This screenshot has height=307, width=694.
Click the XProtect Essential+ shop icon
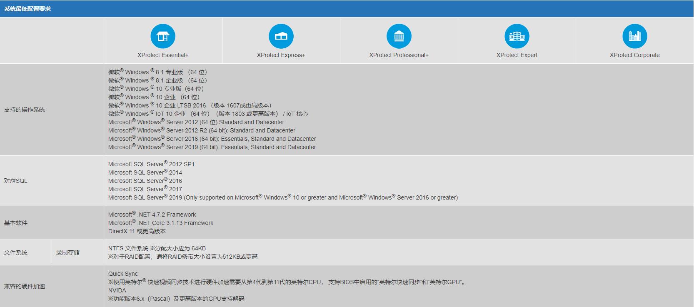[163, 36]
